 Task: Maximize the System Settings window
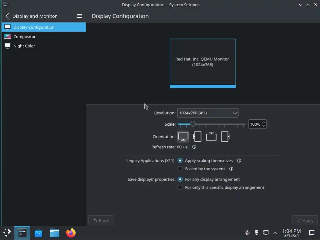coord(308,5)
